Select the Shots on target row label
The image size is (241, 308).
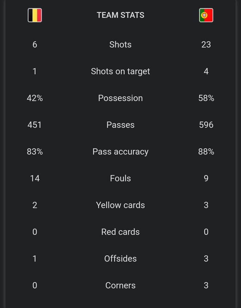[x=120, y=71]
